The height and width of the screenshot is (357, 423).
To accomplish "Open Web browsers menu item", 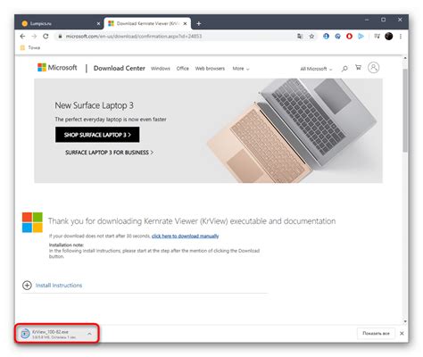I will (210, 69).
